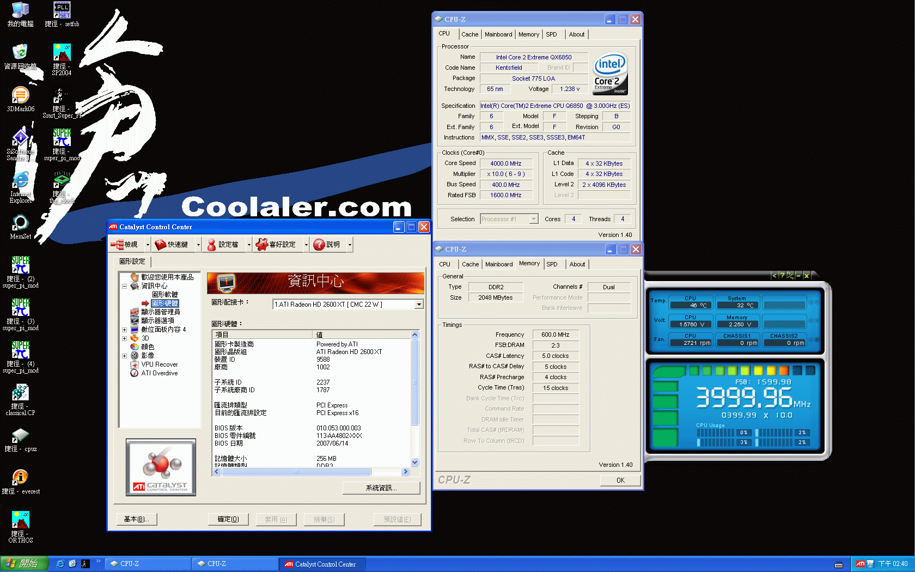Click the 確定(O) button
Image resolution: width=915 pixels, height=572 pixels.
pyautogui.click(x=228, y=519)
